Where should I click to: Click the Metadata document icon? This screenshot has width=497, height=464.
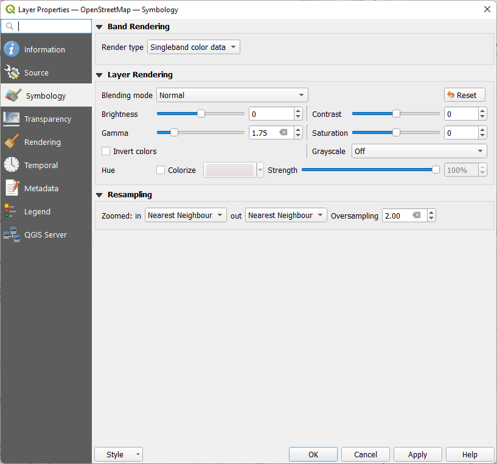(x=12, y=188)
